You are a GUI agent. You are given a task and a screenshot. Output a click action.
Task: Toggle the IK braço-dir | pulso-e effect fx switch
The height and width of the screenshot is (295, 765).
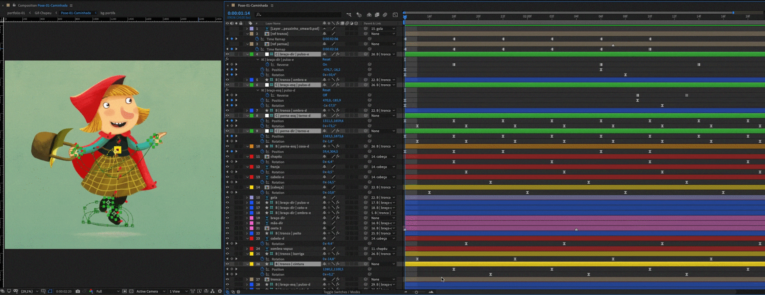coord(227,59)
